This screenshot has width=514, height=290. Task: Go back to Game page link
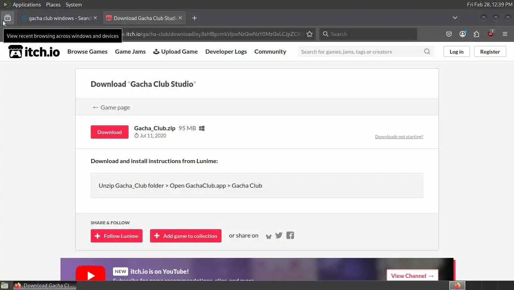[111, 107]
